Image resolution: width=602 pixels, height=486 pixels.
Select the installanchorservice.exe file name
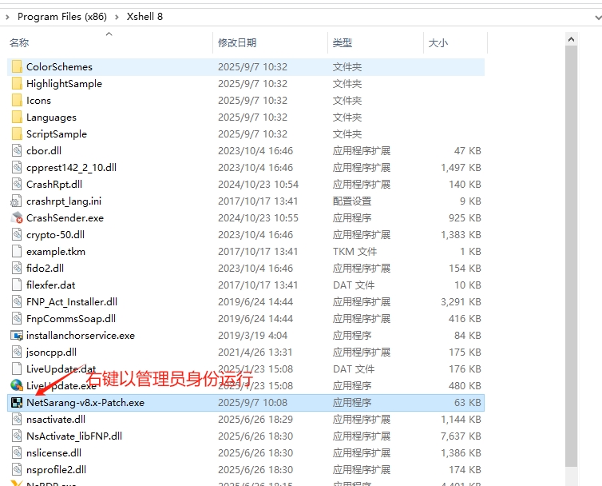(81, 335)
